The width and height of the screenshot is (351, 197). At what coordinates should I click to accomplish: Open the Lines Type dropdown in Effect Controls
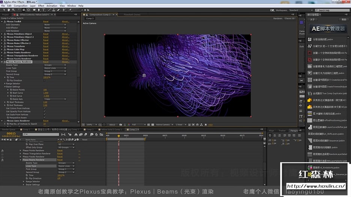(x=55, y=68)
